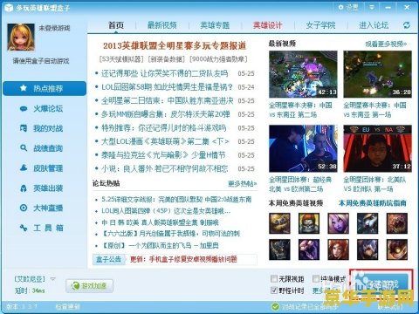Open the [S3天赋模拟器] link
Screen dimensions: 419x314
point(121,59)
